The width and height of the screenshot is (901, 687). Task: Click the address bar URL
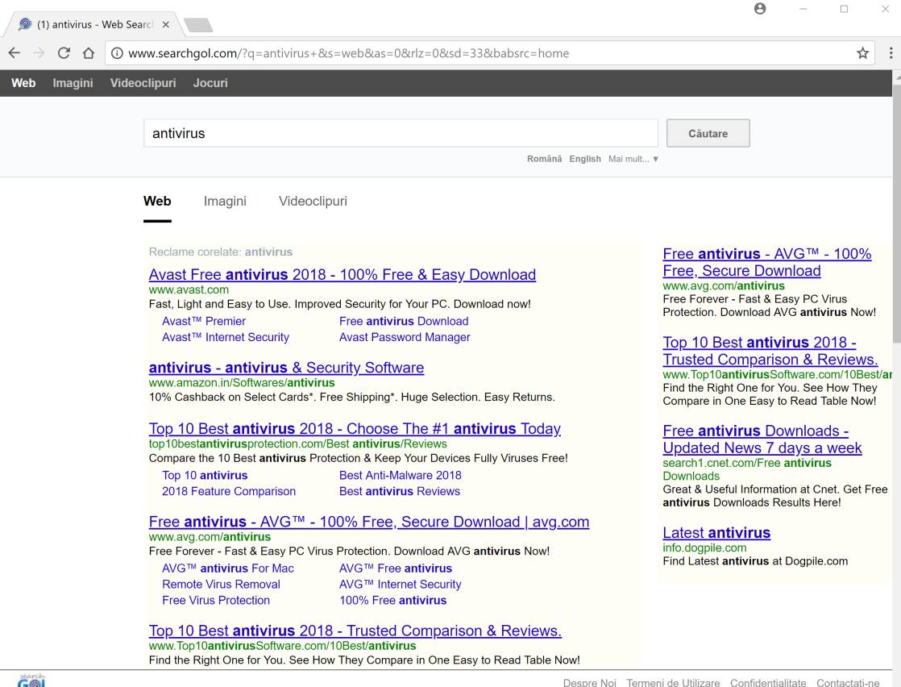tap(348, 53)
